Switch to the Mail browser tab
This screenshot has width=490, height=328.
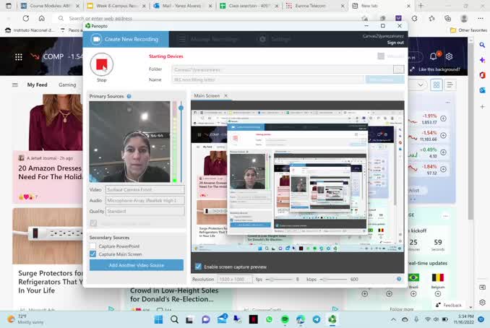[x=182, y=6]
